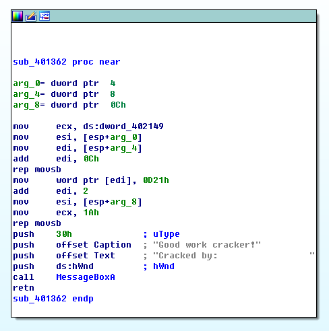Click the 'arg_8= dword ptr 0Ch' line
Image resolution: width=329 pixels, height=331 pixels.
pos(69,105)
